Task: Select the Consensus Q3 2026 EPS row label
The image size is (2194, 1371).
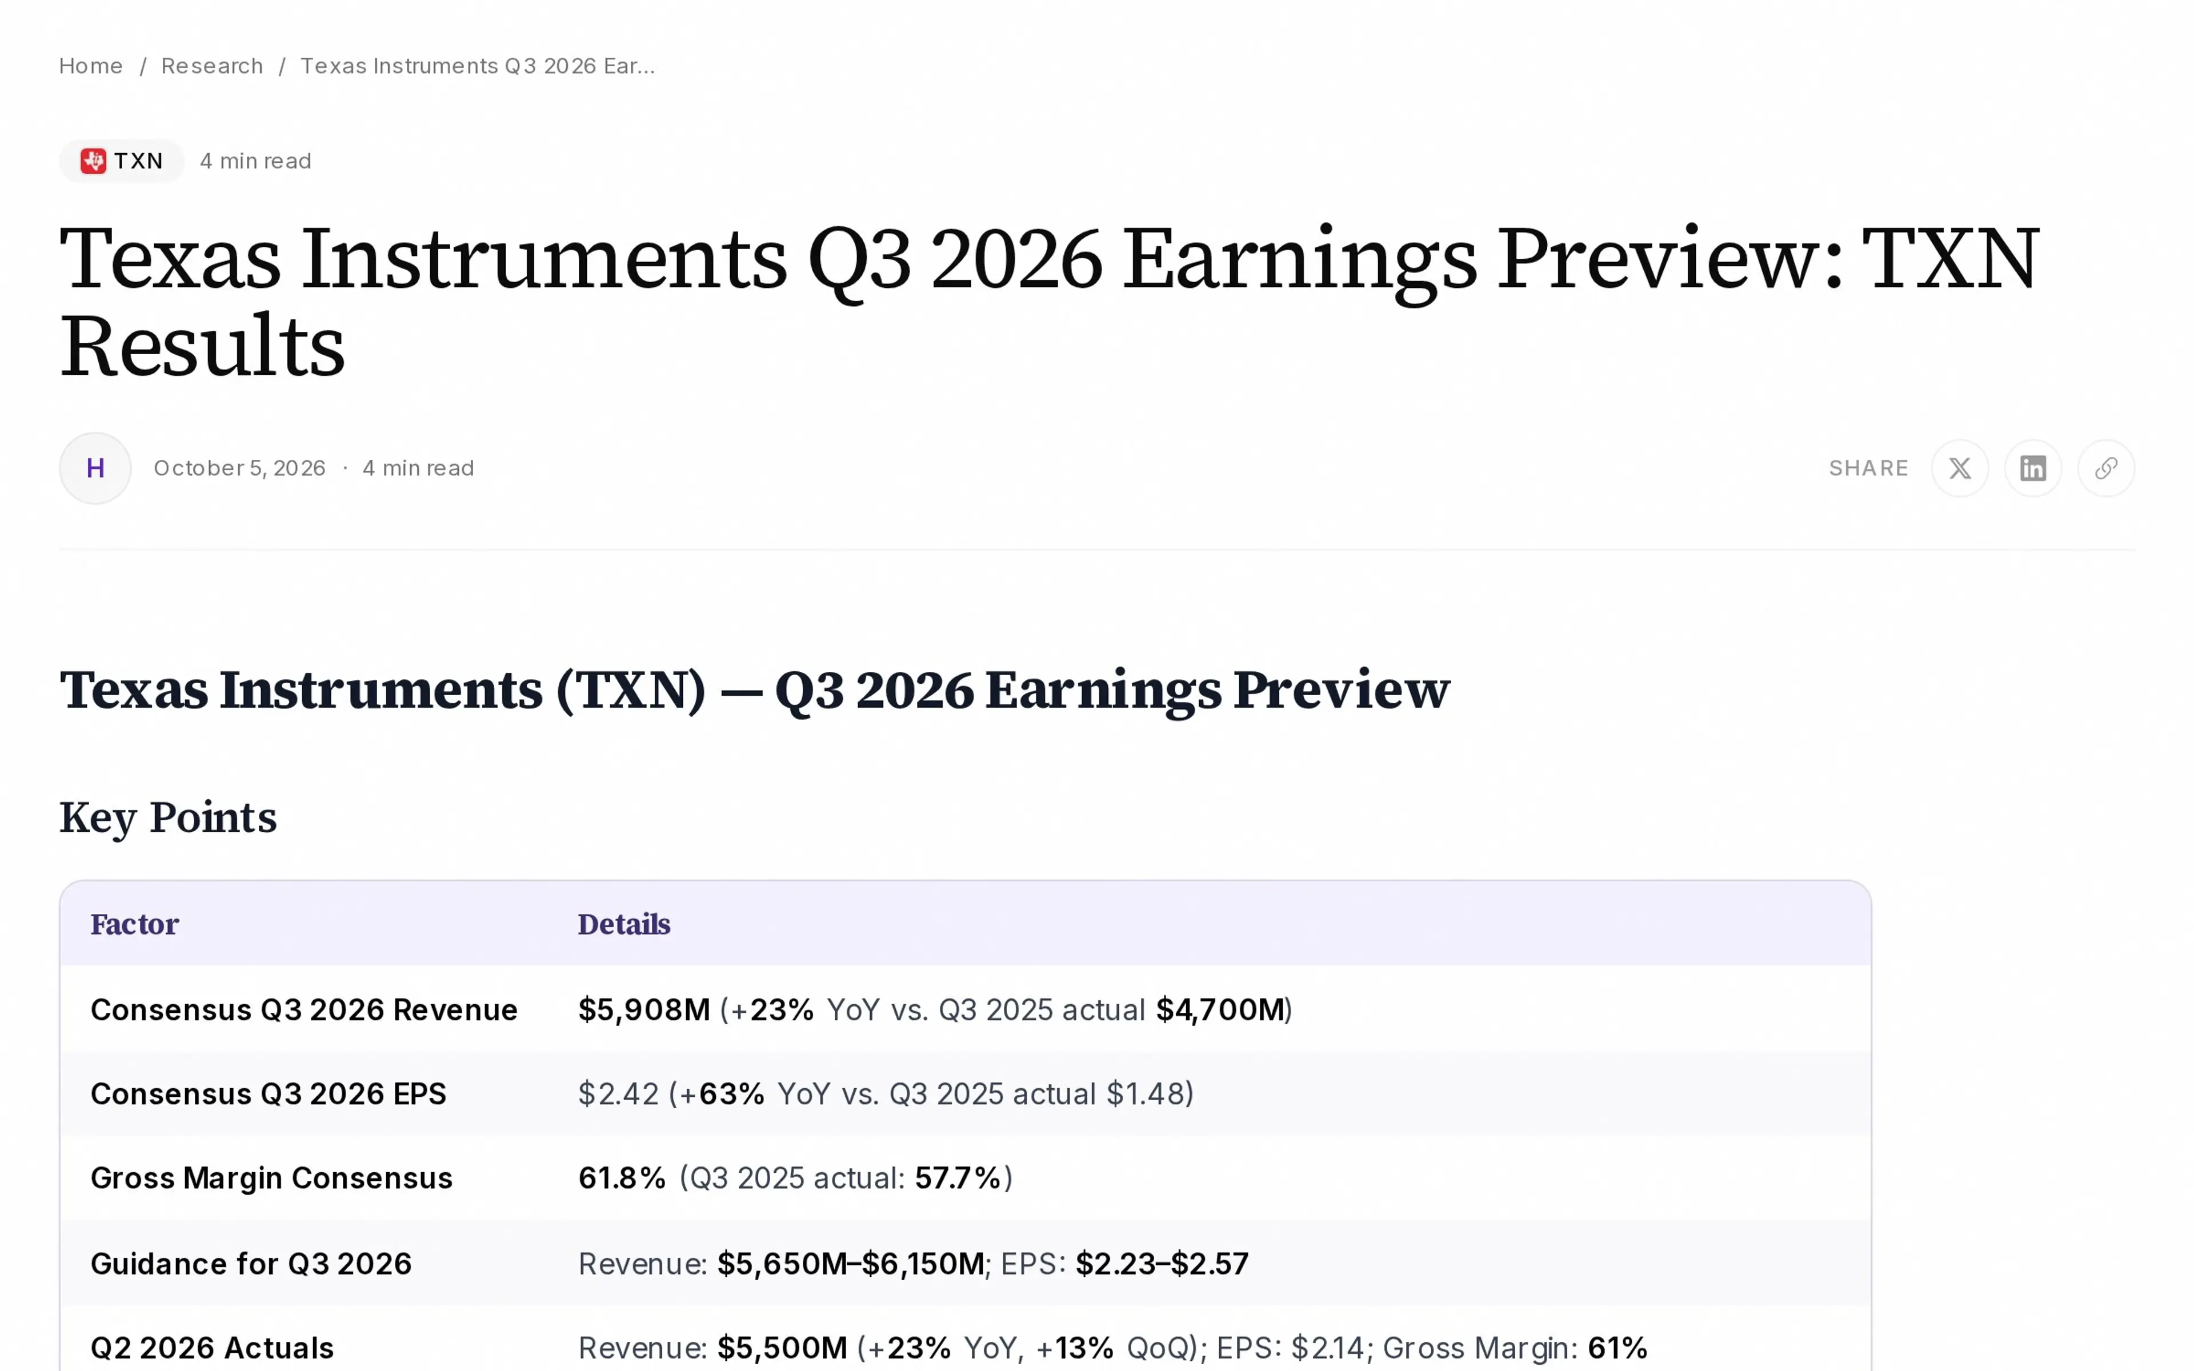Action: [269, 1093]
